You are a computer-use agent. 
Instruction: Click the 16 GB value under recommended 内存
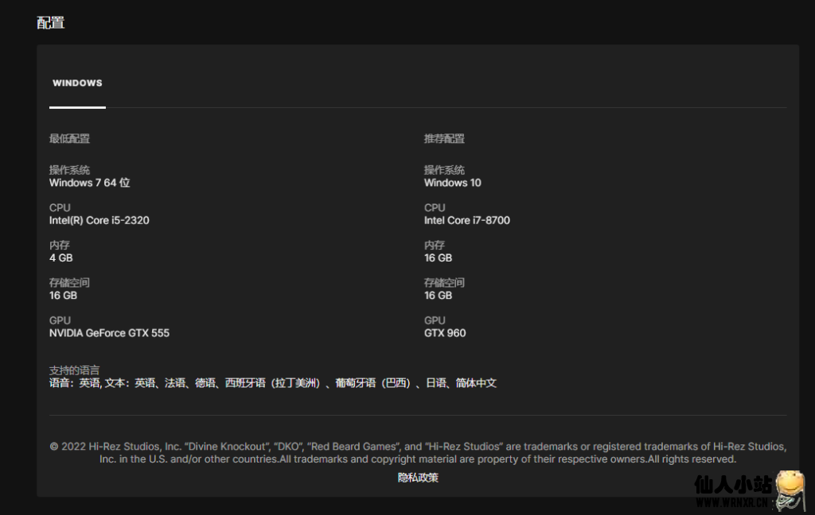pos(438,258)
